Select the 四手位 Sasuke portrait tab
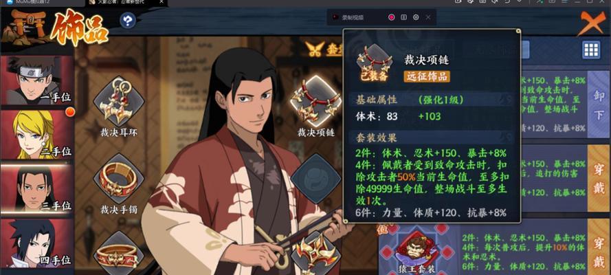The width and height of the screenshot is (611, 275). (x=37, y=243)
